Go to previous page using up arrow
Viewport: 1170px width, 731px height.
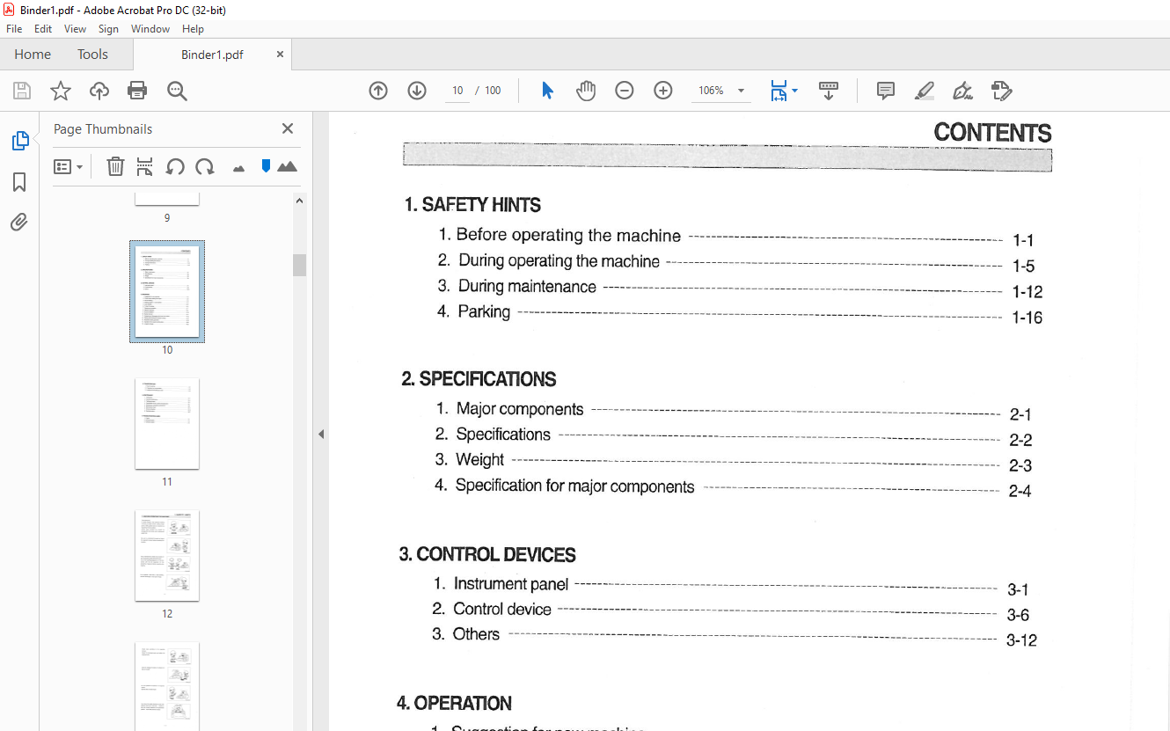coord(378,91)
